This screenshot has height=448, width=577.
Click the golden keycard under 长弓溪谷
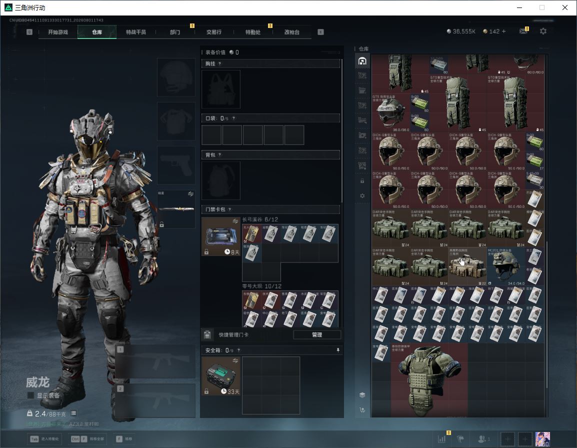(251, 234)
